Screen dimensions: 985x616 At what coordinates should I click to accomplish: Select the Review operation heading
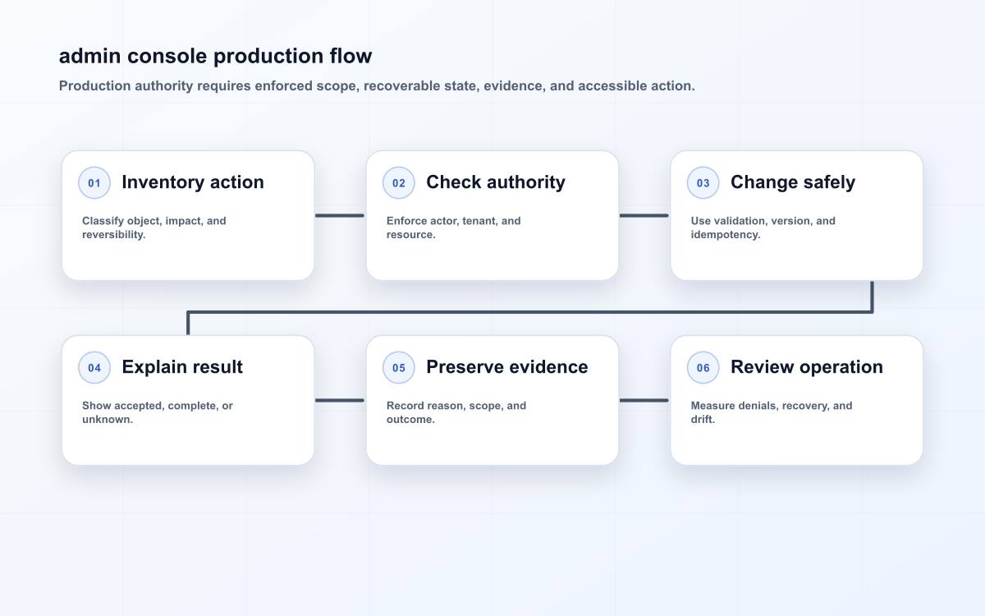[x=807, y=367]
